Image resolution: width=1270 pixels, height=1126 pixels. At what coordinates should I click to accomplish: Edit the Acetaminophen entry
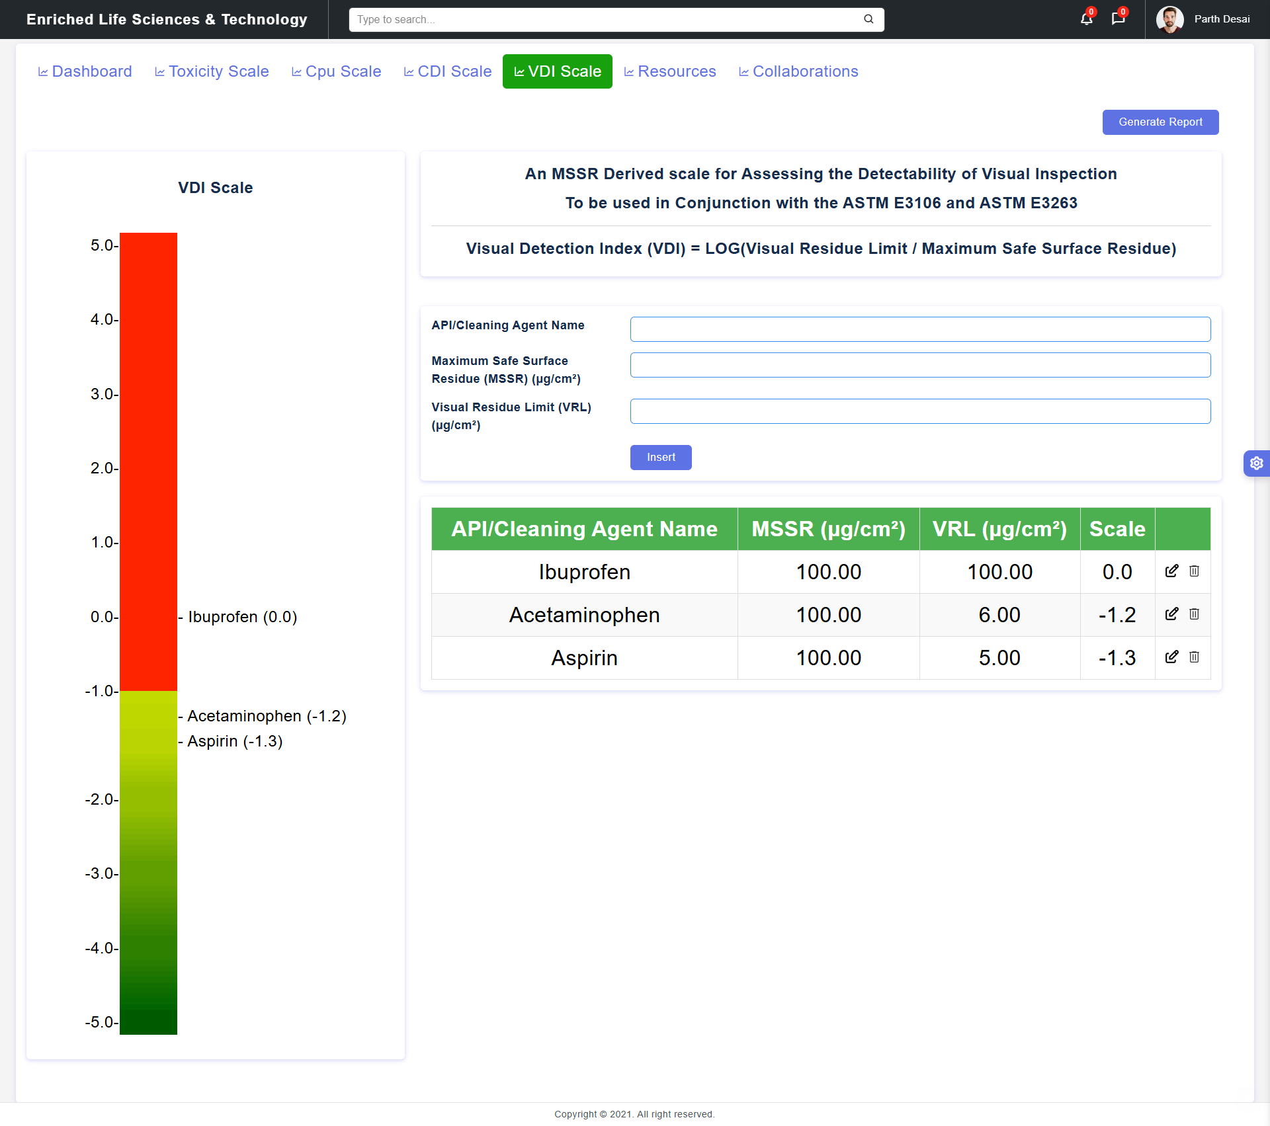pos(1171,614)
